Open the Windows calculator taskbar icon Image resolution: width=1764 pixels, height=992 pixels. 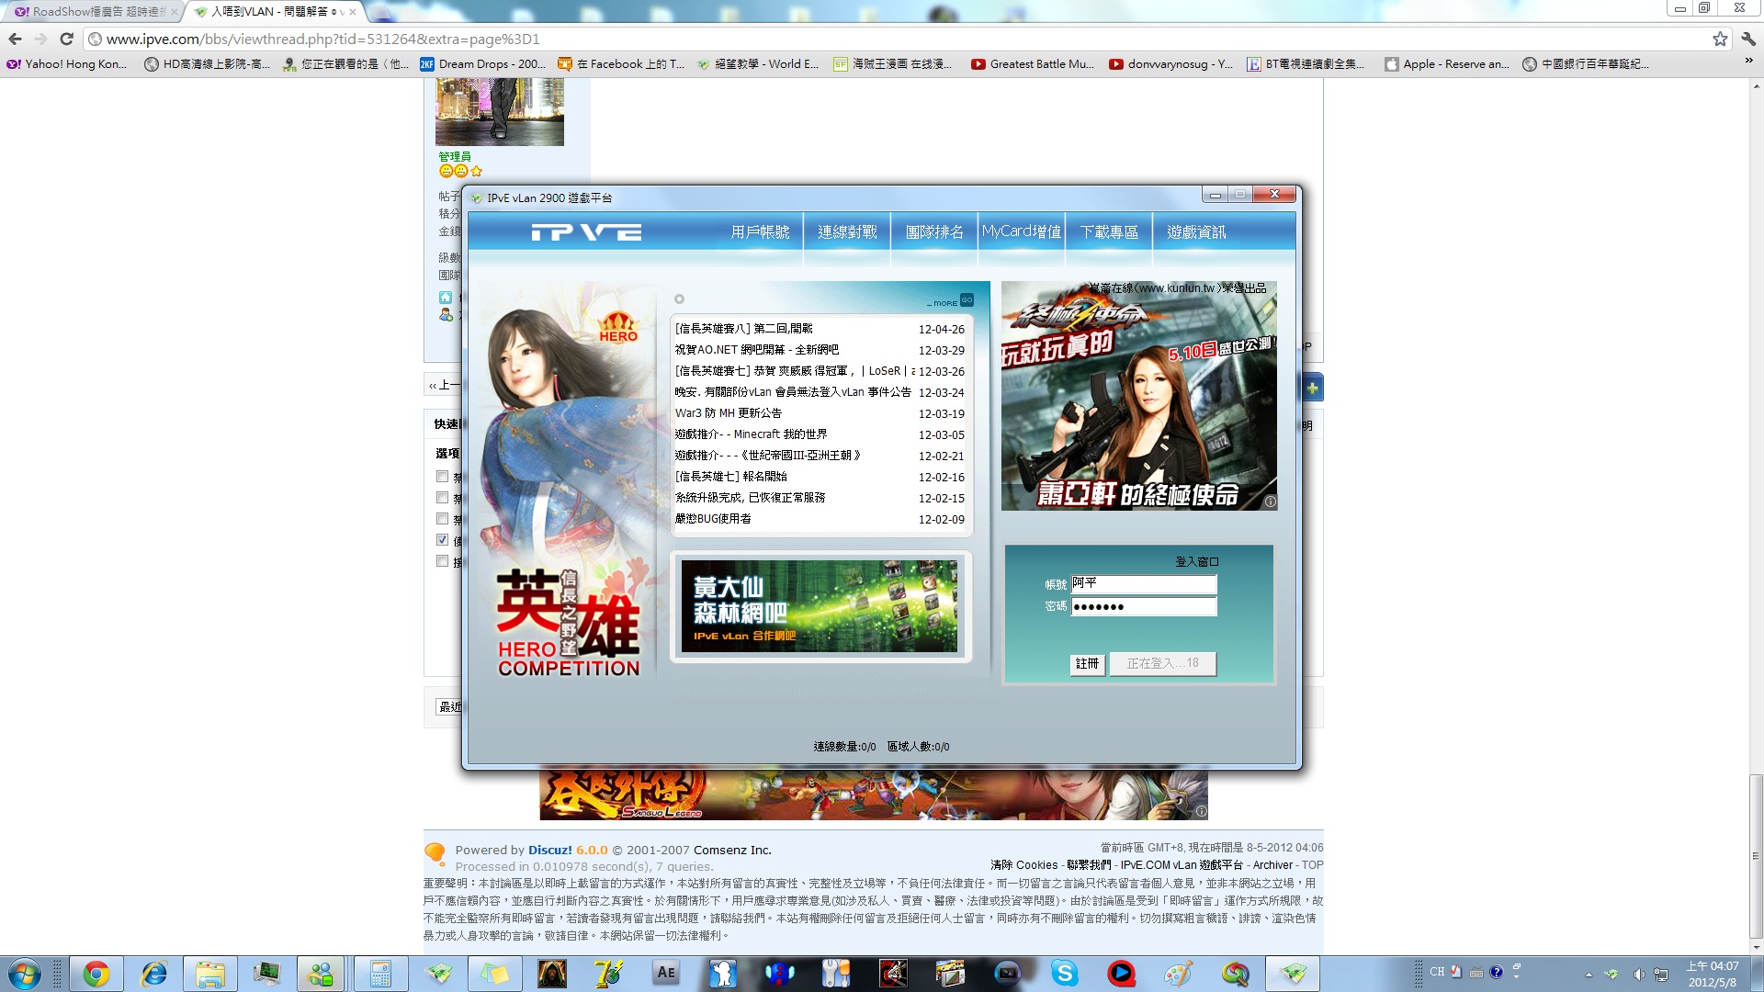380,973
